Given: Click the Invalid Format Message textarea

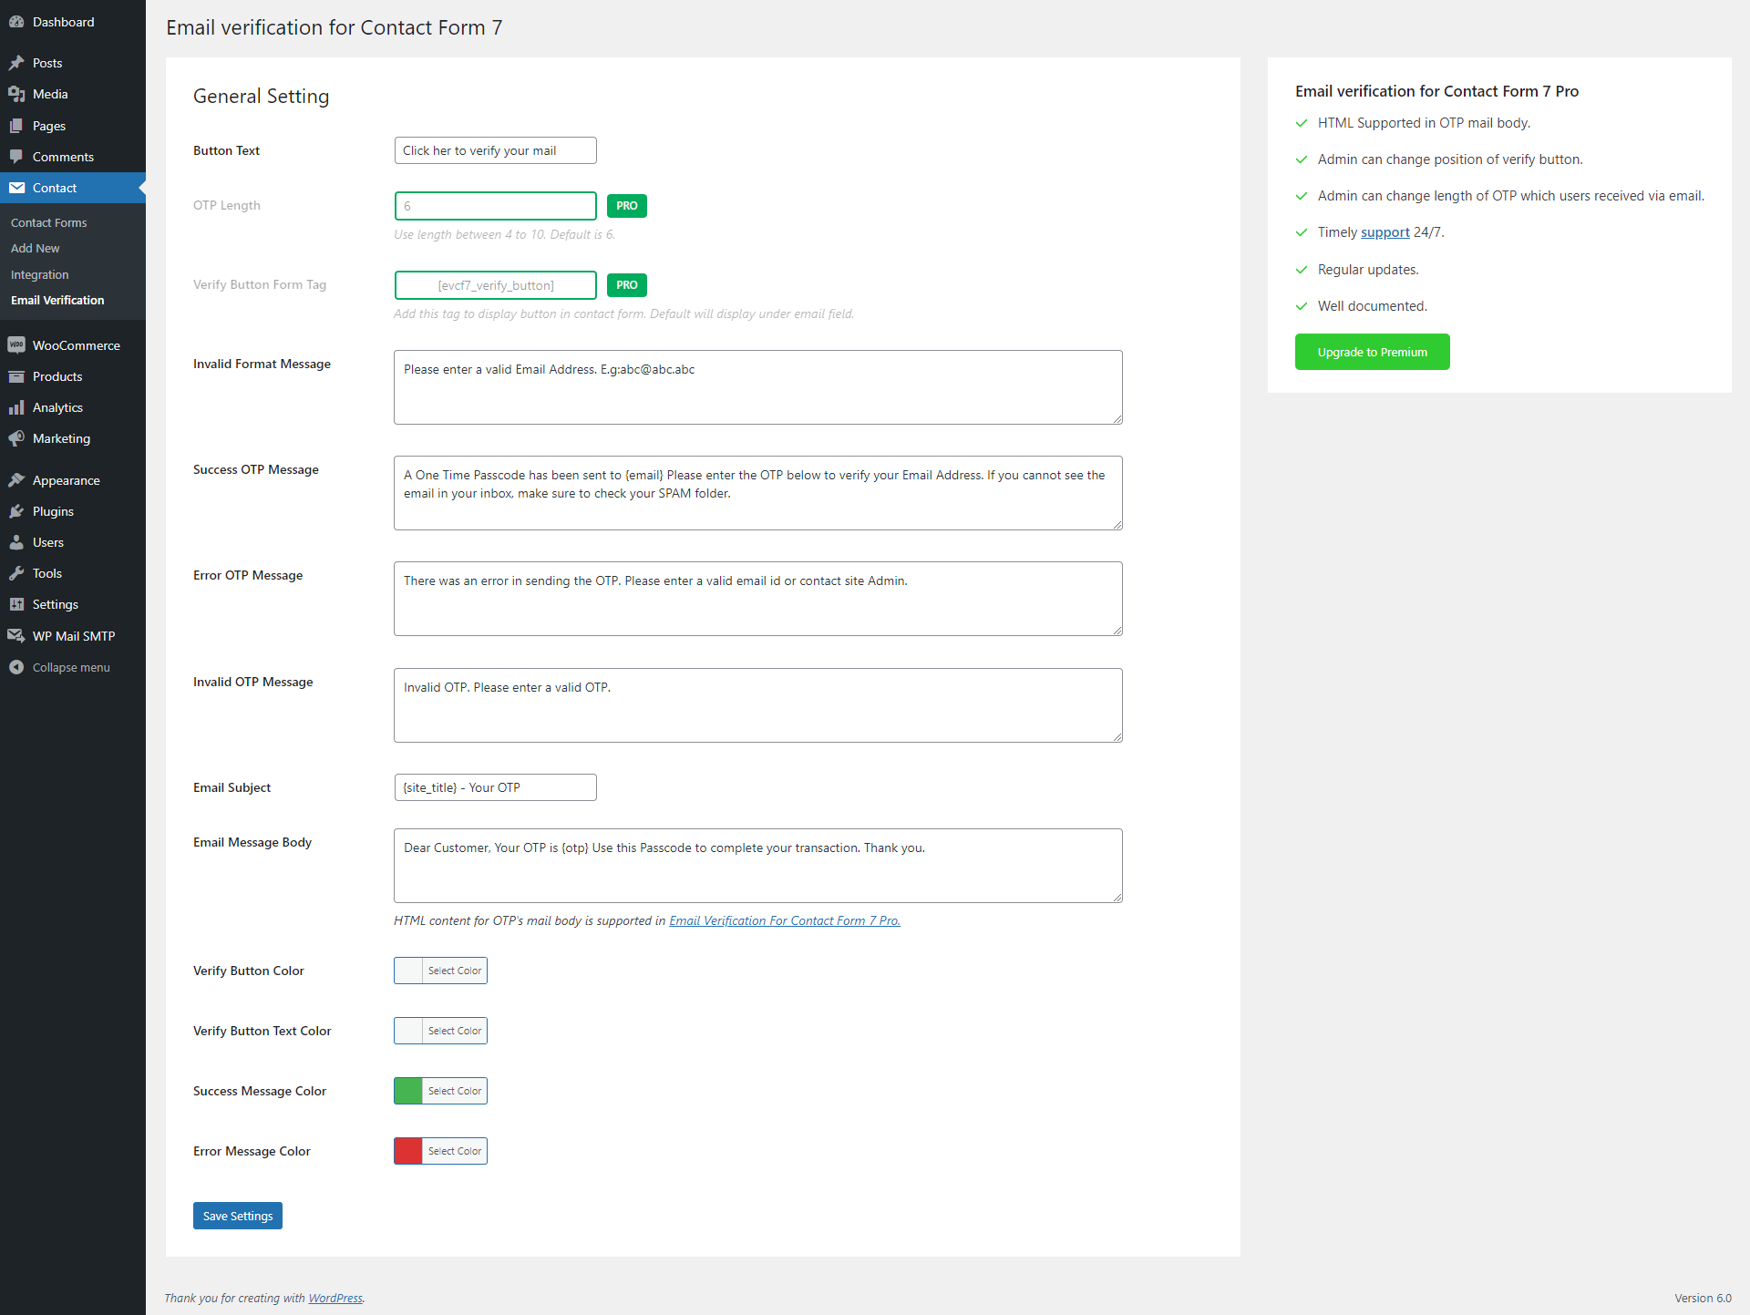Looking at the screenshot, I should click(758, 387).
